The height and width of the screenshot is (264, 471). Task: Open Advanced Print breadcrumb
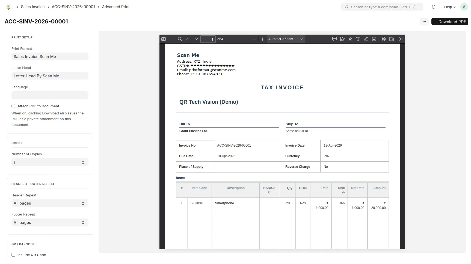click(x=116, y=7)
